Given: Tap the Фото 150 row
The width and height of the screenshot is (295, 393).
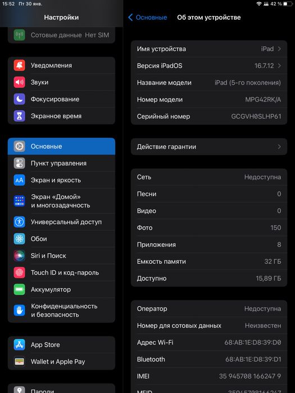Looking at the screenshot, I should coord(209,227).
